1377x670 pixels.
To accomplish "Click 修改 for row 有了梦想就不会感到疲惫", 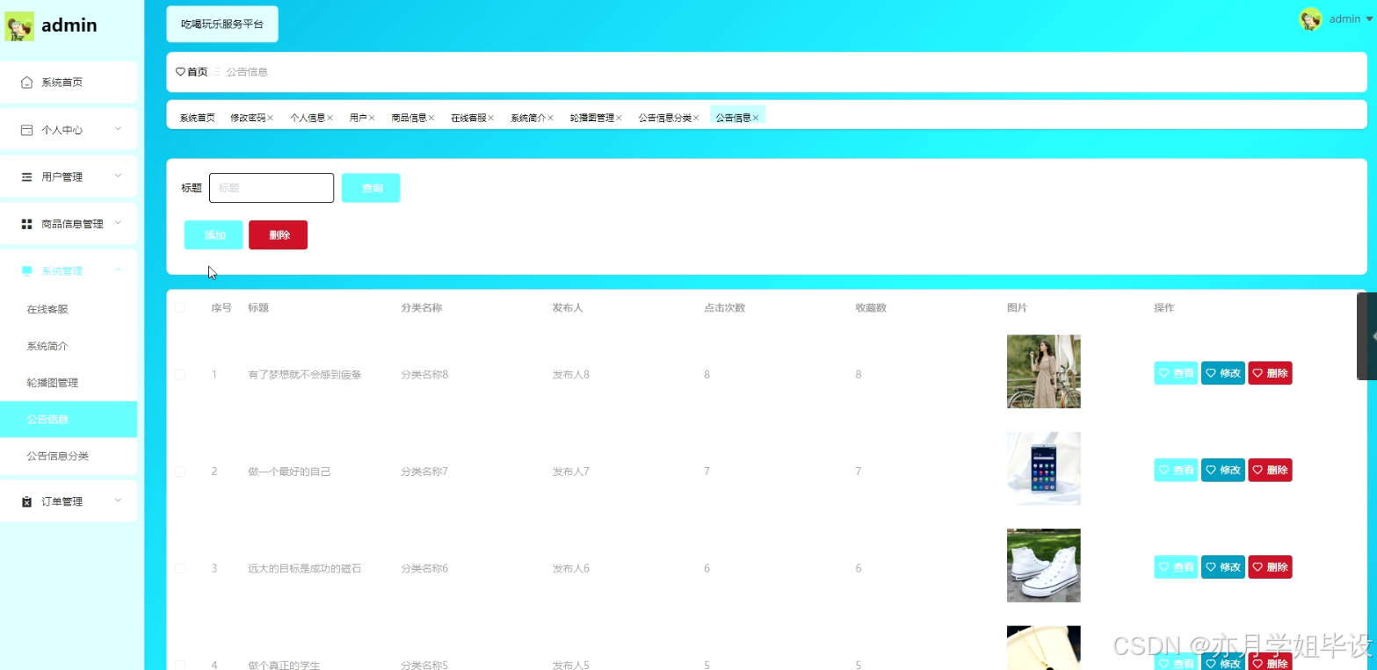I will 1223,373.
